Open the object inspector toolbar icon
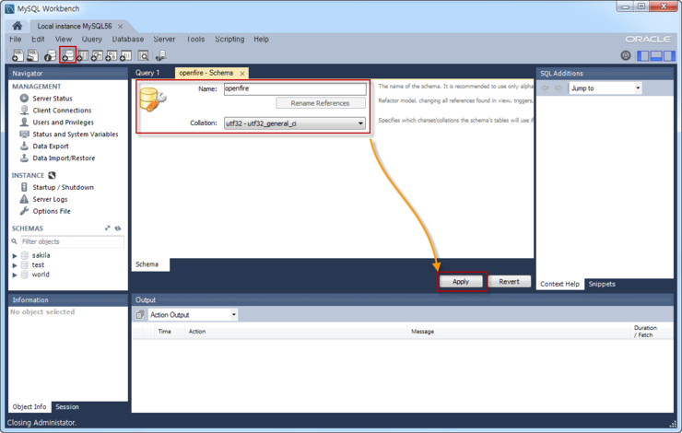 (x=50, y=55)
